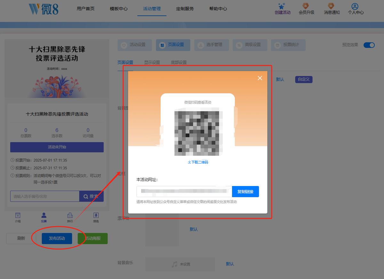Go to 用户首页 in navigation
Viewport: 384px width, 279px height.
[85, 9]
